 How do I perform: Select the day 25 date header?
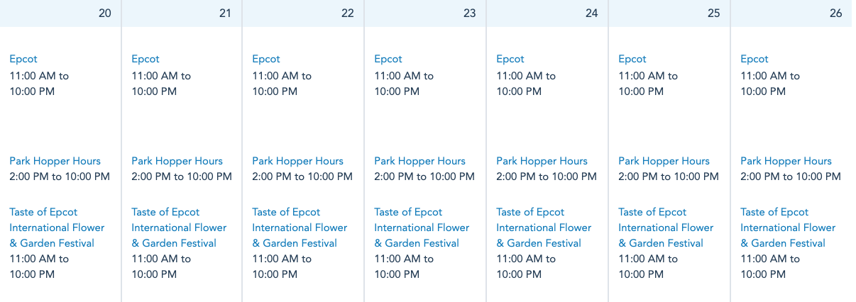coord(713,13)
